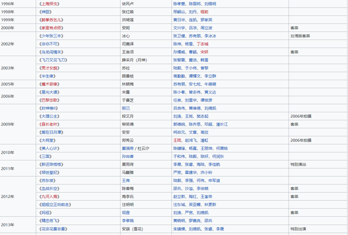Image resolution: width=348 pixels, height=235 pixels.
Task: Open the drama link 《少年张三丰》
Action: tap(51, 36)
